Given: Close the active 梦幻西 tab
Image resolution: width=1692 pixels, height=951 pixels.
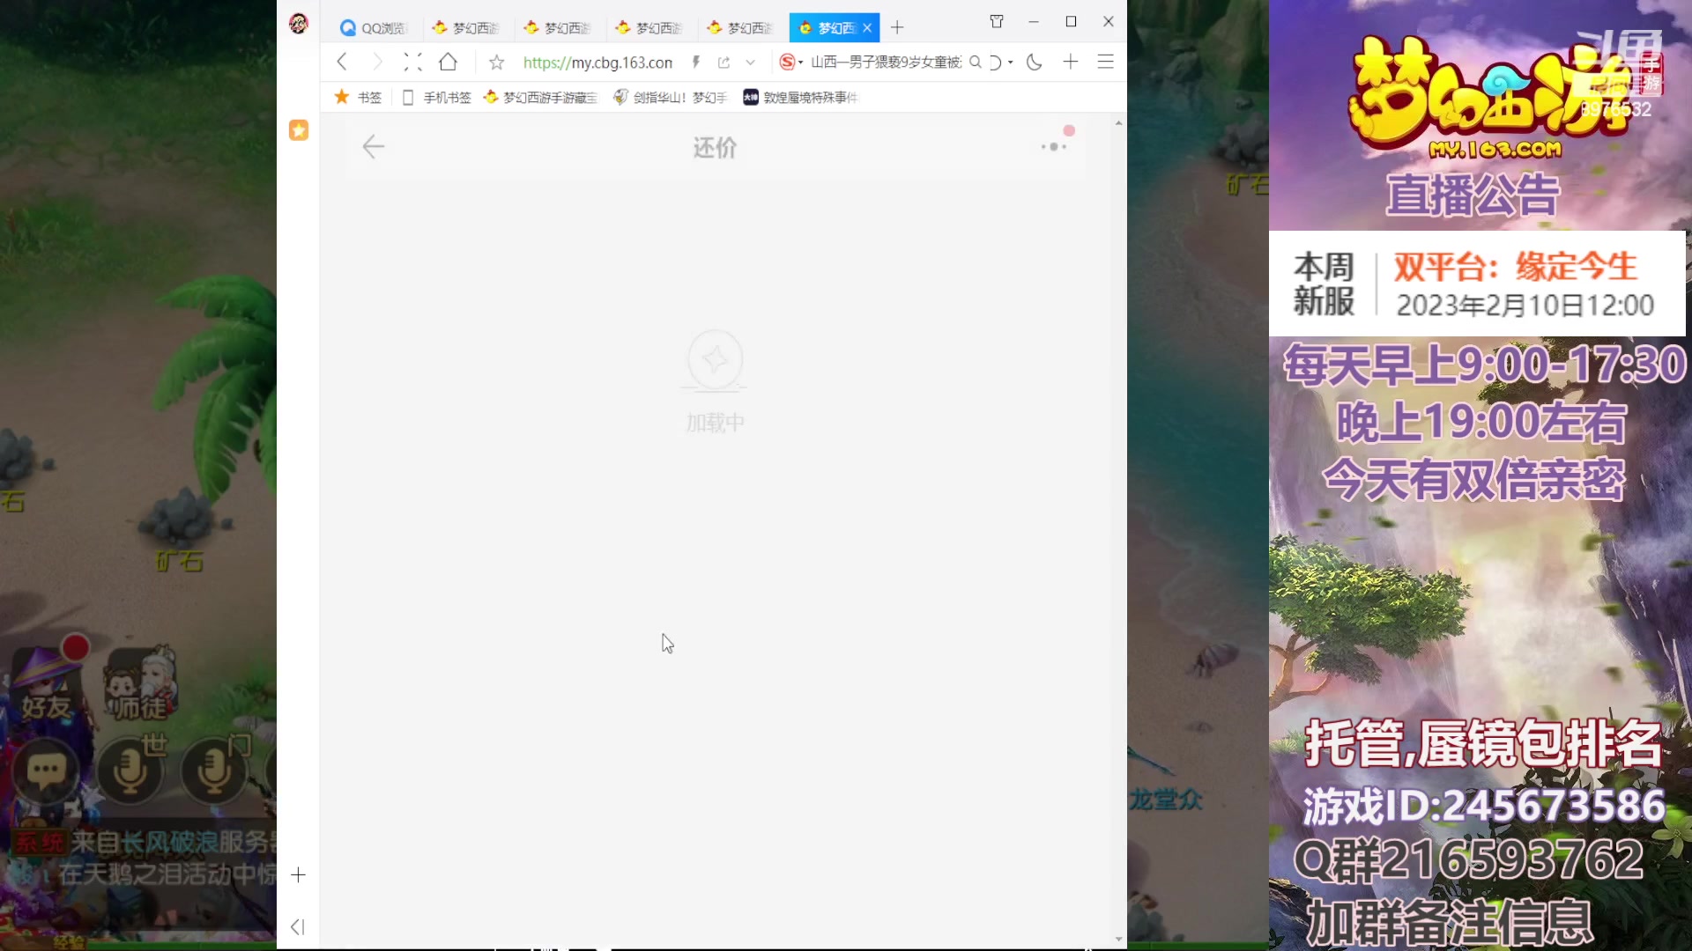Looking at the screenshot, I should click(x=867, y=28).
